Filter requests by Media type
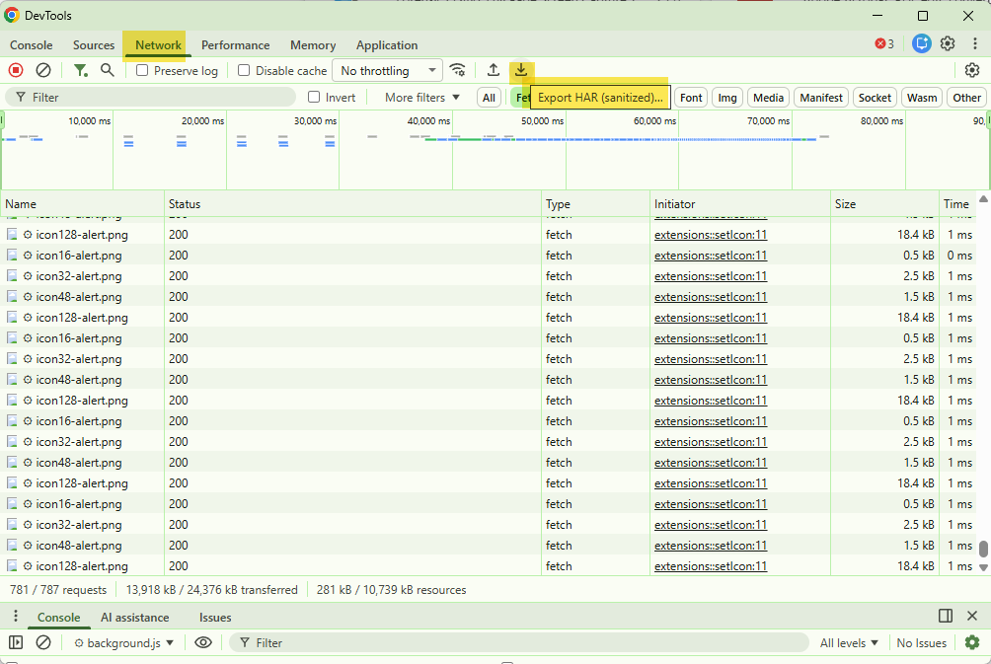The width and height of the screenshot is (991, 664). click(769, 98)
